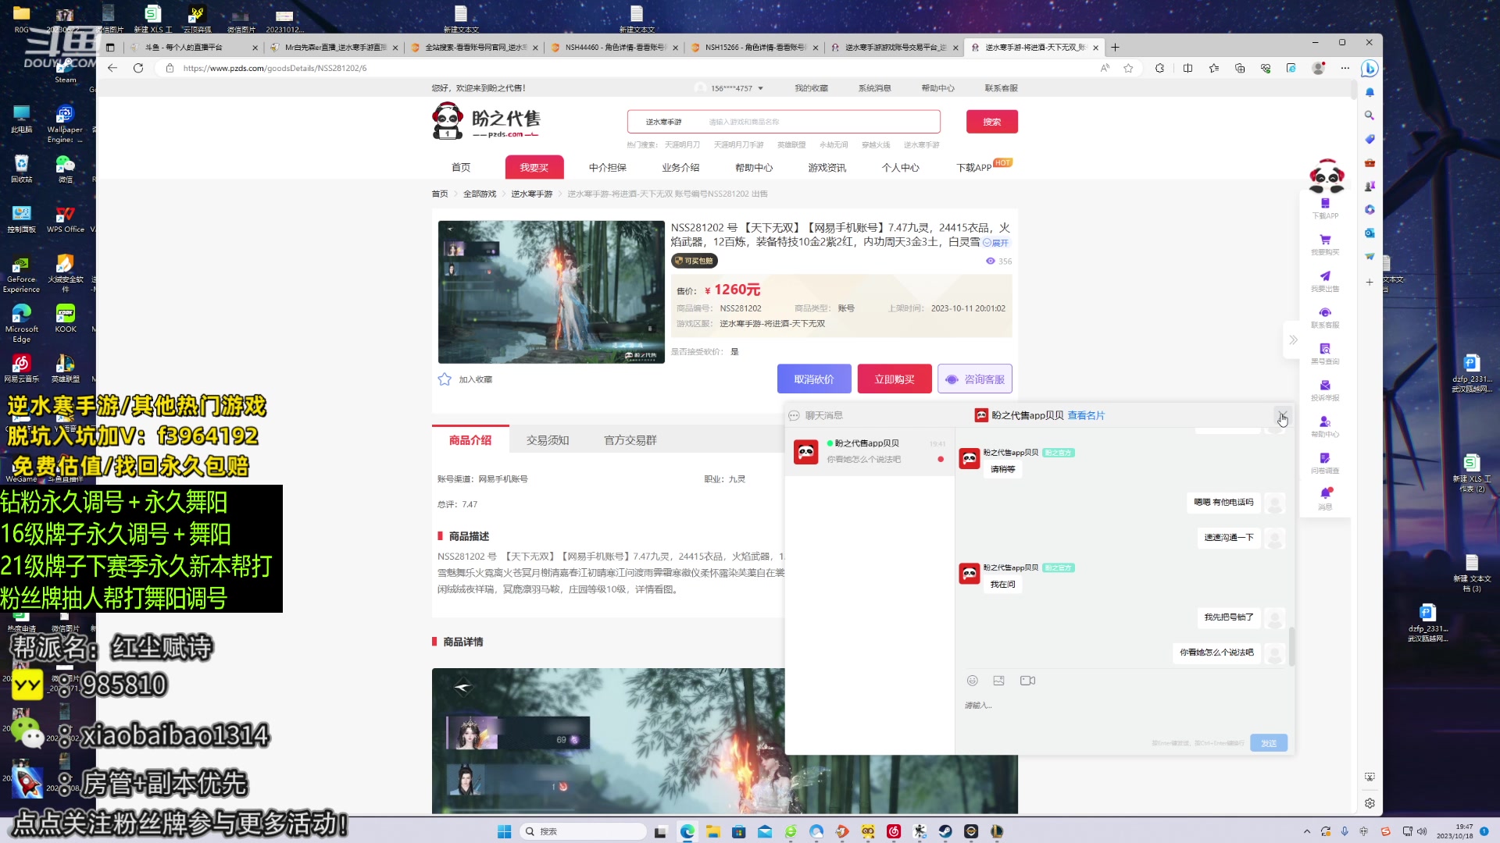Switch to 官方交易群 tab
Viewport: 1500px width, 843px height.
pos(630,440)
